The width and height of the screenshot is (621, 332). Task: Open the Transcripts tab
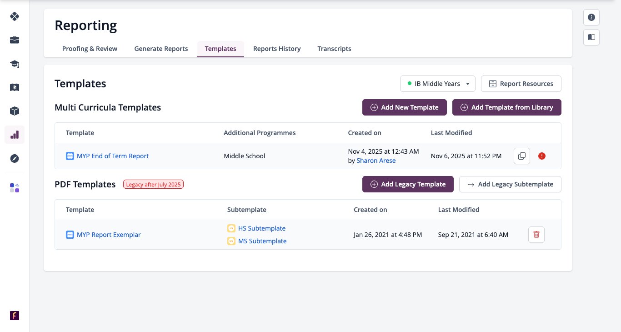(x=334, y=49)
